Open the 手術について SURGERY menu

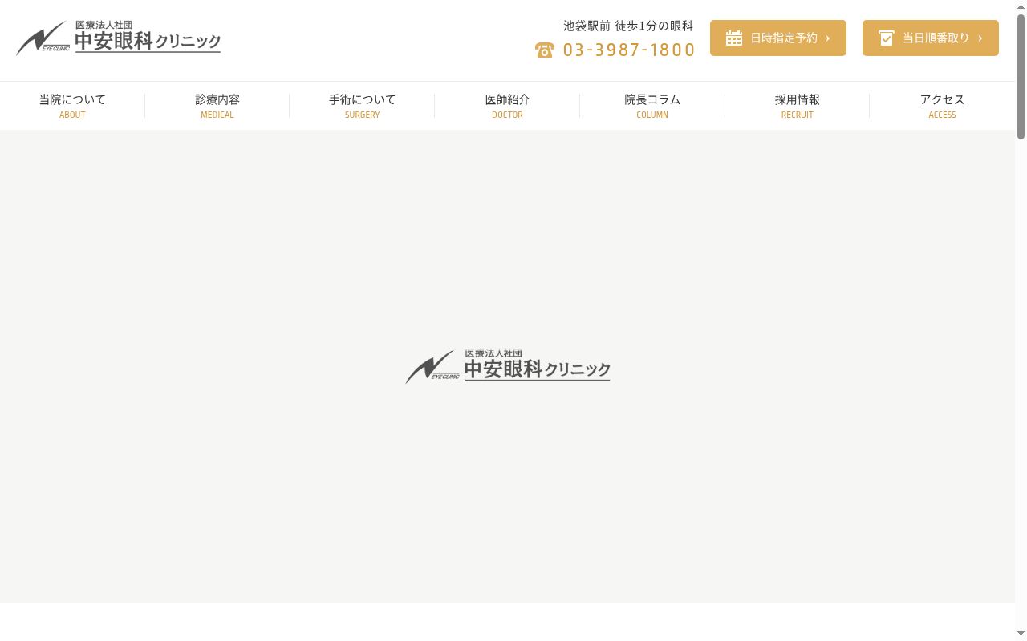coord(363,106)
